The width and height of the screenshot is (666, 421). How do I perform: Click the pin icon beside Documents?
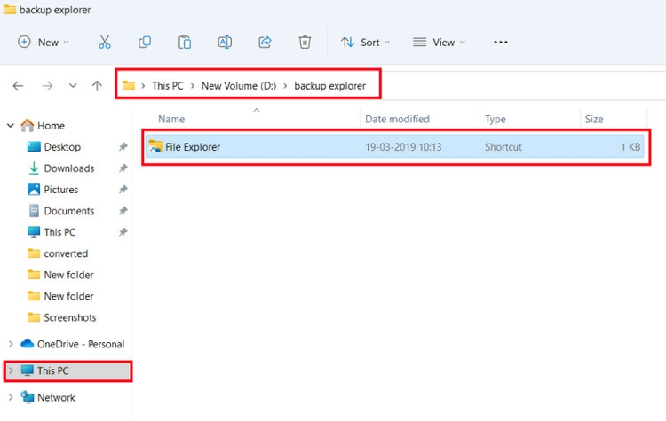coord(123,210)
